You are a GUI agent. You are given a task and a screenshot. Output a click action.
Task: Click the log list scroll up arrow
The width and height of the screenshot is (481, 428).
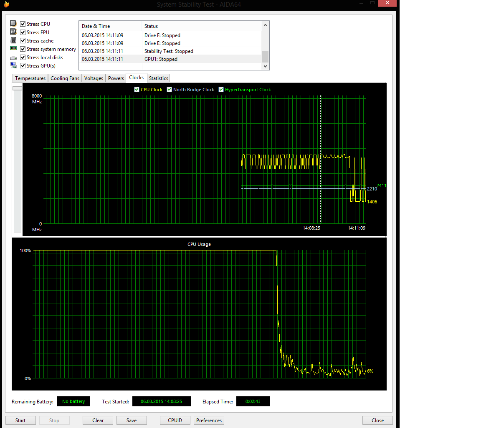click(x=266, y=25)
